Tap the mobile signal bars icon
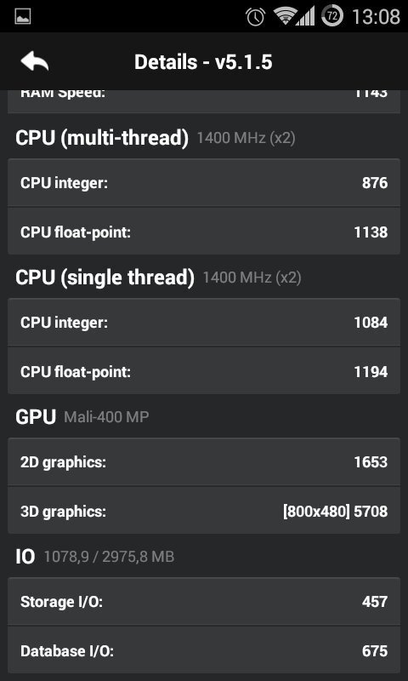 306,16
